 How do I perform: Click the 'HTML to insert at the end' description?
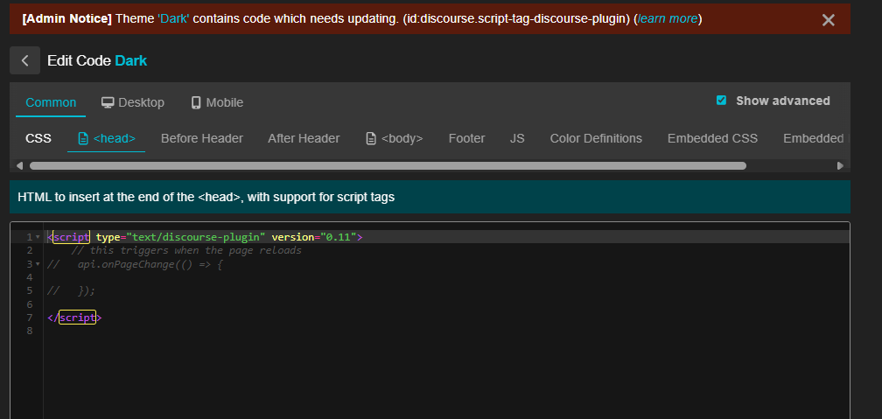206,198
